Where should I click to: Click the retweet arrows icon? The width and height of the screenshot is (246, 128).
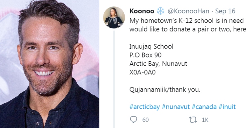[x=193, y=120]
